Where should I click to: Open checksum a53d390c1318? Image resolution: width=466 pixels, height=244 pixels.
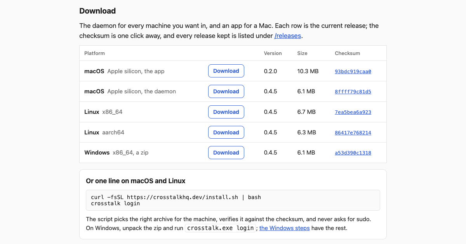click(353, 153)
